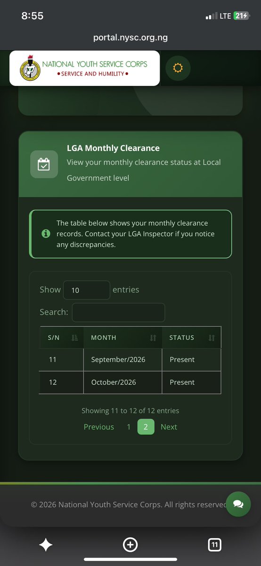Sort table by S/N column icon
This screenshot has height=566, width=261.
pyautogui.click(x=74, y=338)
